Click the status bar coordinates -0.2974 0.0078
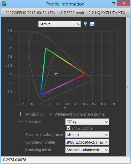 tap(14, 160)
